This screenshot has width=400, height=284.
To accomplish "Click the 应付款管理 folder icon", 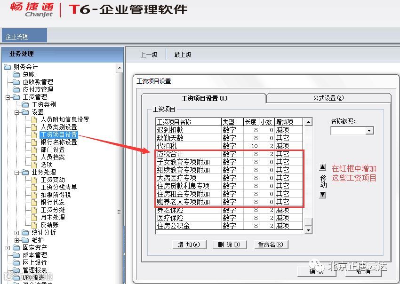I will pos(16,89).
